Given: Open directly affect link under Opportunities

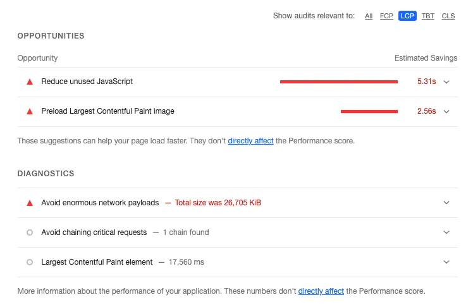Looking at the screenshot, I should (x=250, y=141).
